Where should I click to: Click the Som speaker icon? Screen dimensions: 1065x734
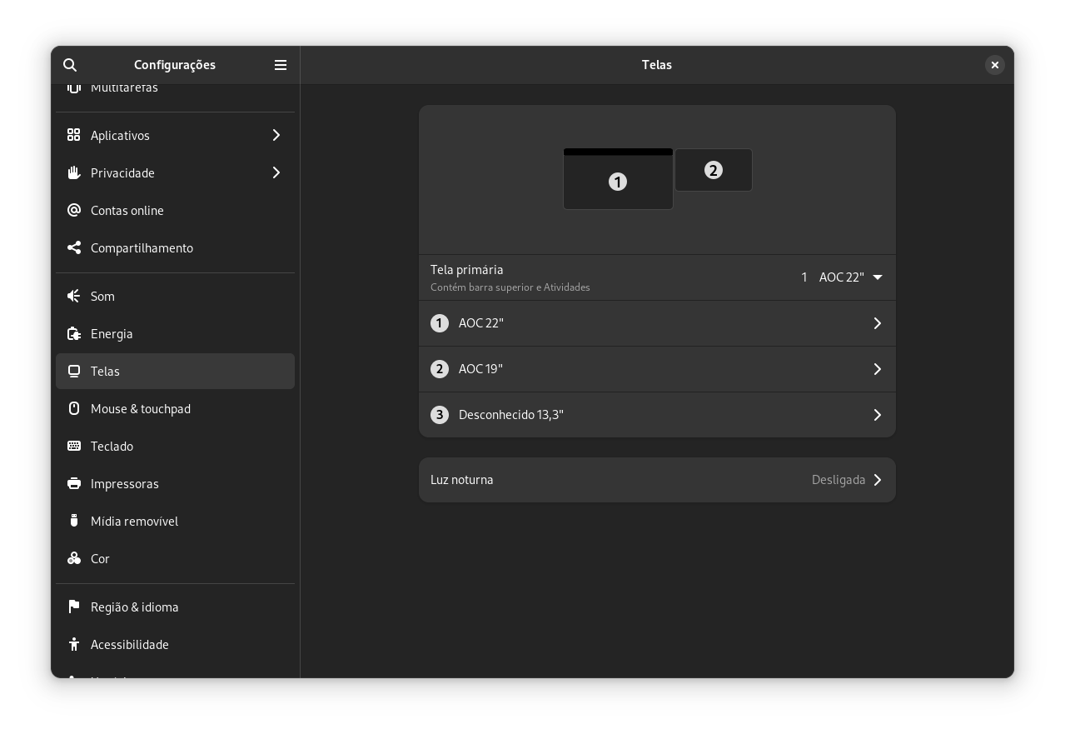click(74, 296)
